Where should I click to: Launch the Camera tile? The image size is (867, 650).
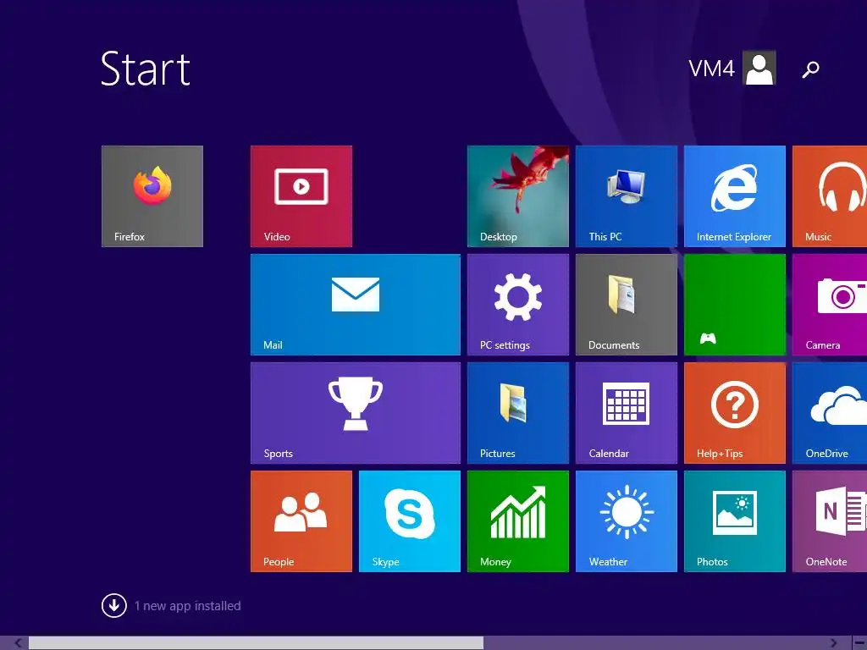pos(830,305)
